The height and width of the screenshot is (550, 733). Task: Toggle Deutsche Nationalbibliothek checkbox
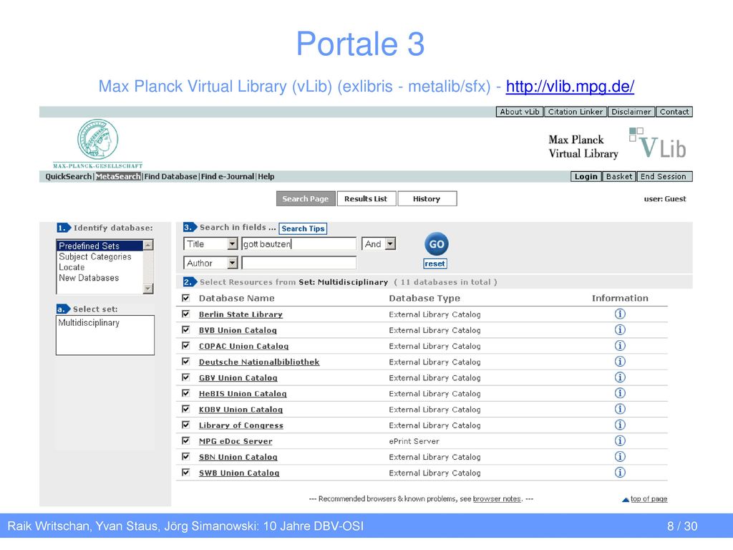(186, 362)
